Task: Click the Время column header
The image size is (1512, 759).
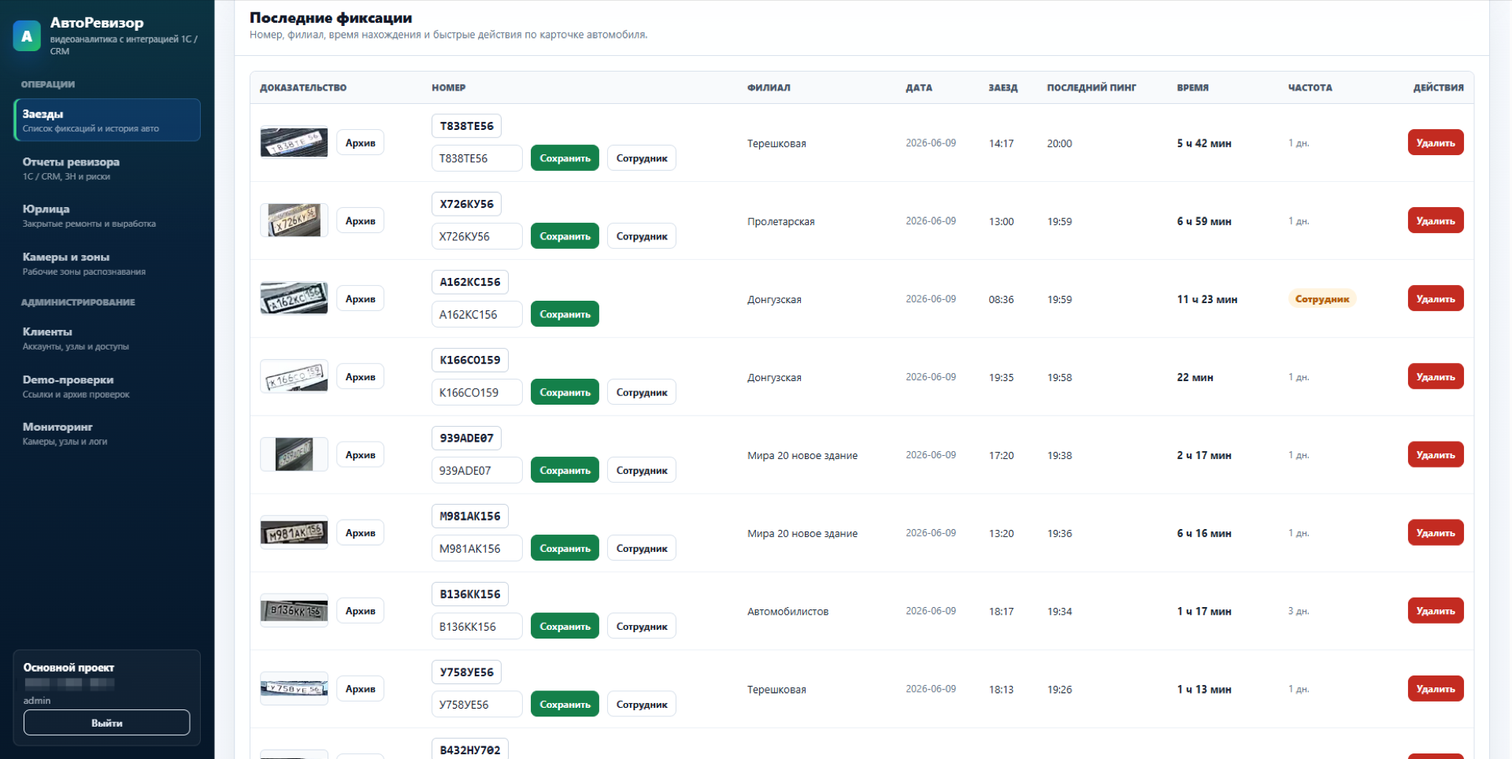Action: 1192,87
